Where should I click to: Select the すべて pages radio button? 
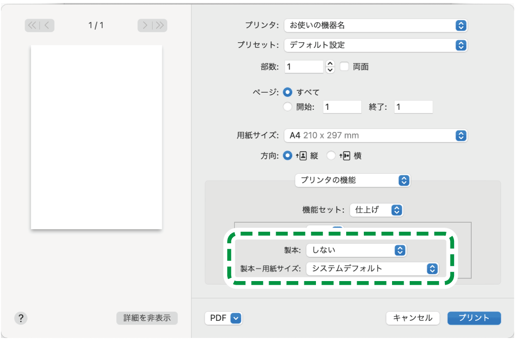click(288, 92)
